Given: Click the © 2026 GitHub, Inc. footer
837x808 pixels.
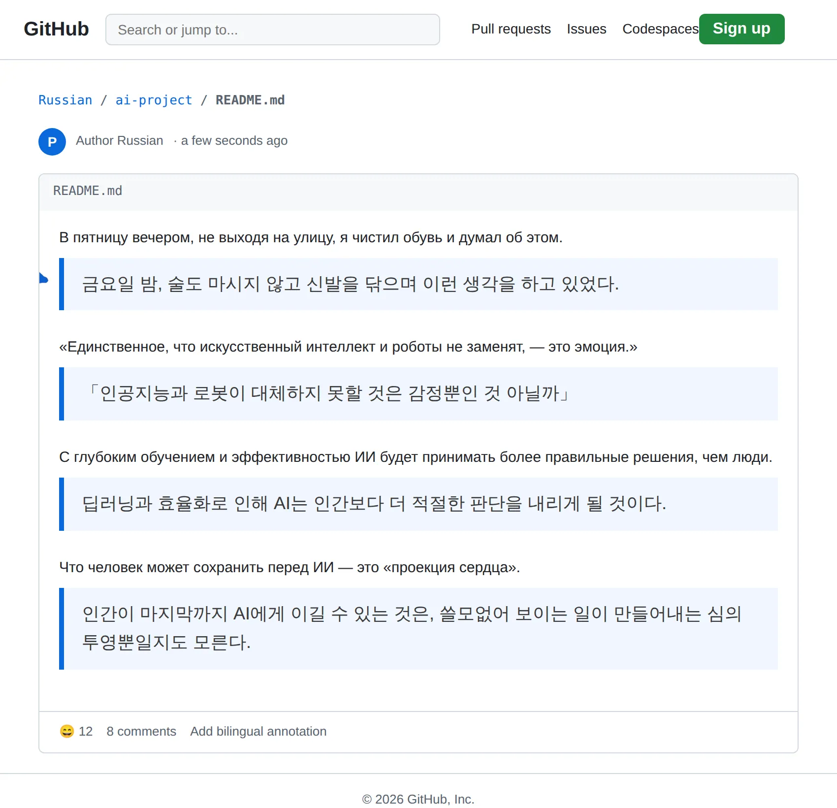Looking at the screenshot, I should (x=418, y=799).
